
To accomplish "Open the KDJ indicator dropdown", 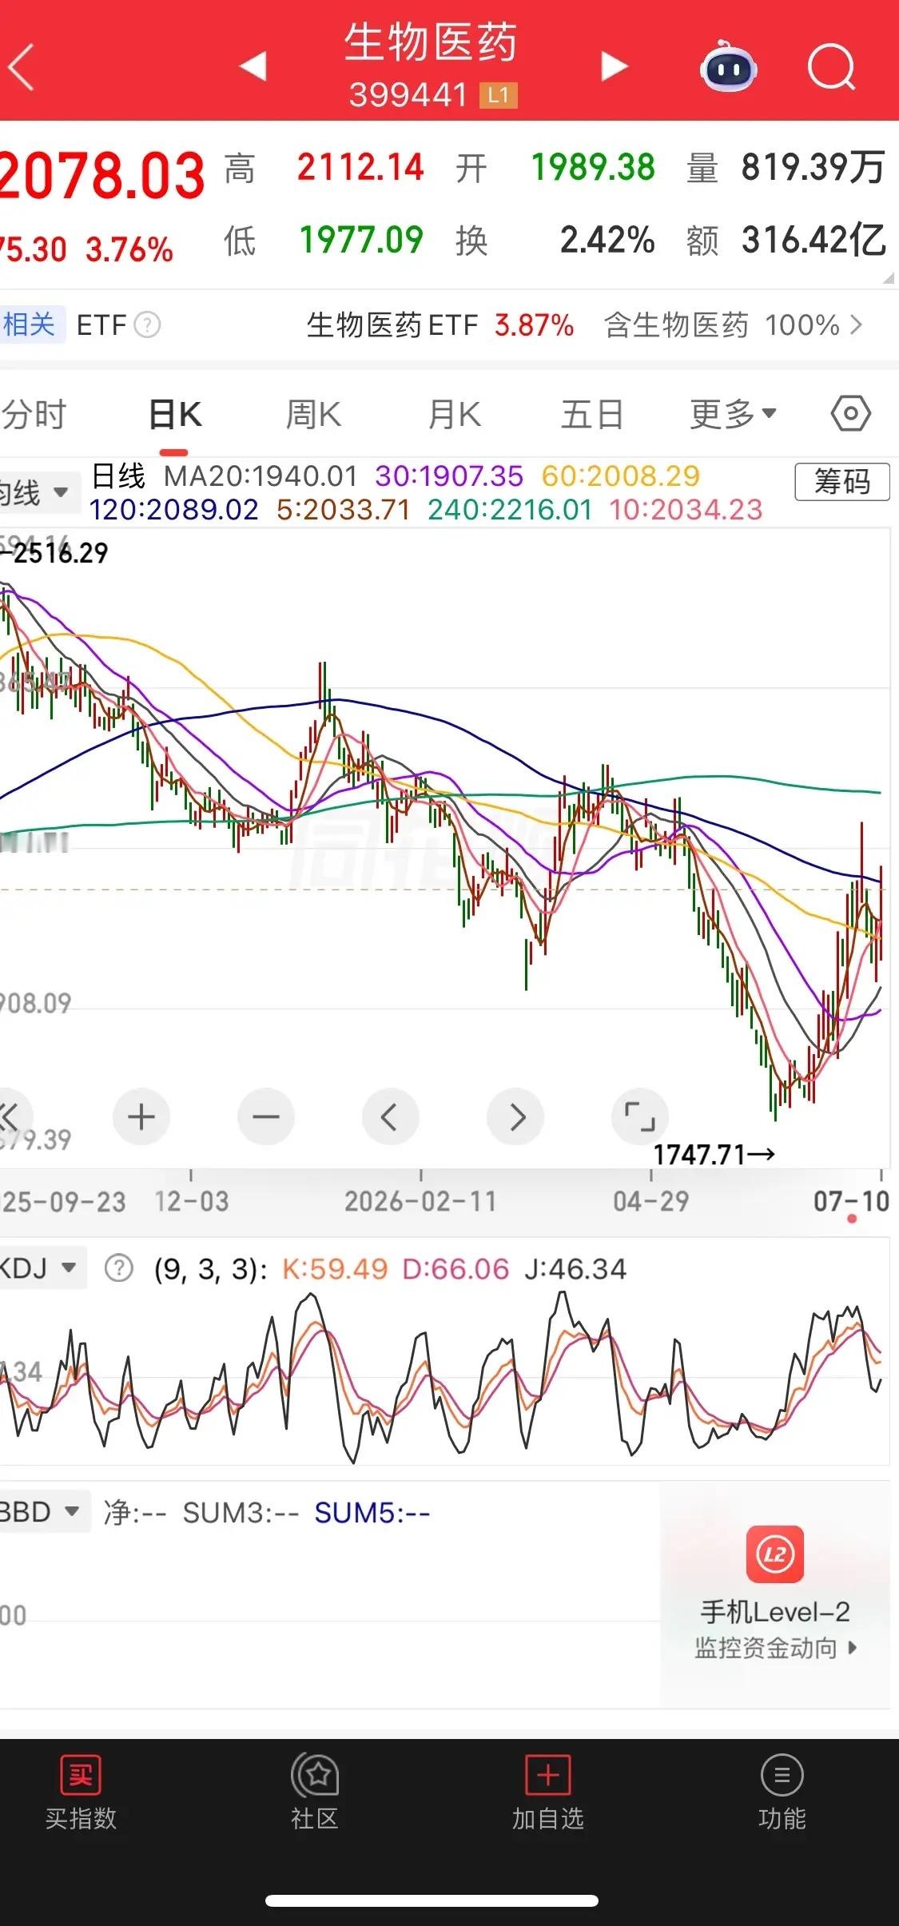I will (38, 1268).
